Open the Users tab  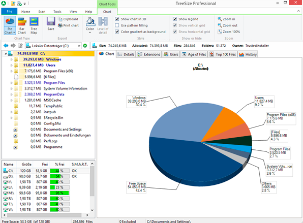coord(171,54)
